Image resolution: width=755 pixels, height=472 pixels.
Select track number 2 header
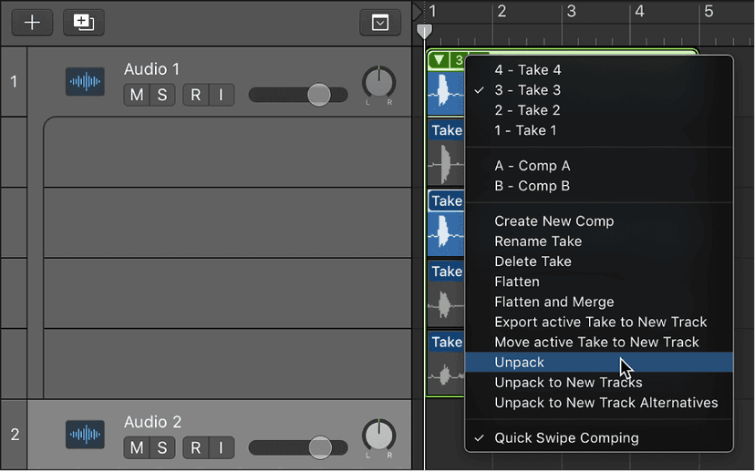click(15, 435)
